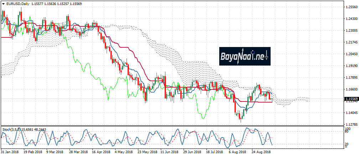The image size is (359, 156).
Task: Click the 1.17895 price axis label
Action: pyautogui.click(x=351, y=78)
